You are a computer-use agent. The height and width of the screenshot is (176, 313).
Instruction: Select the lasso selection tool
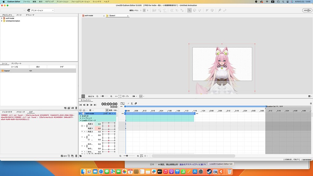point(195,10)
